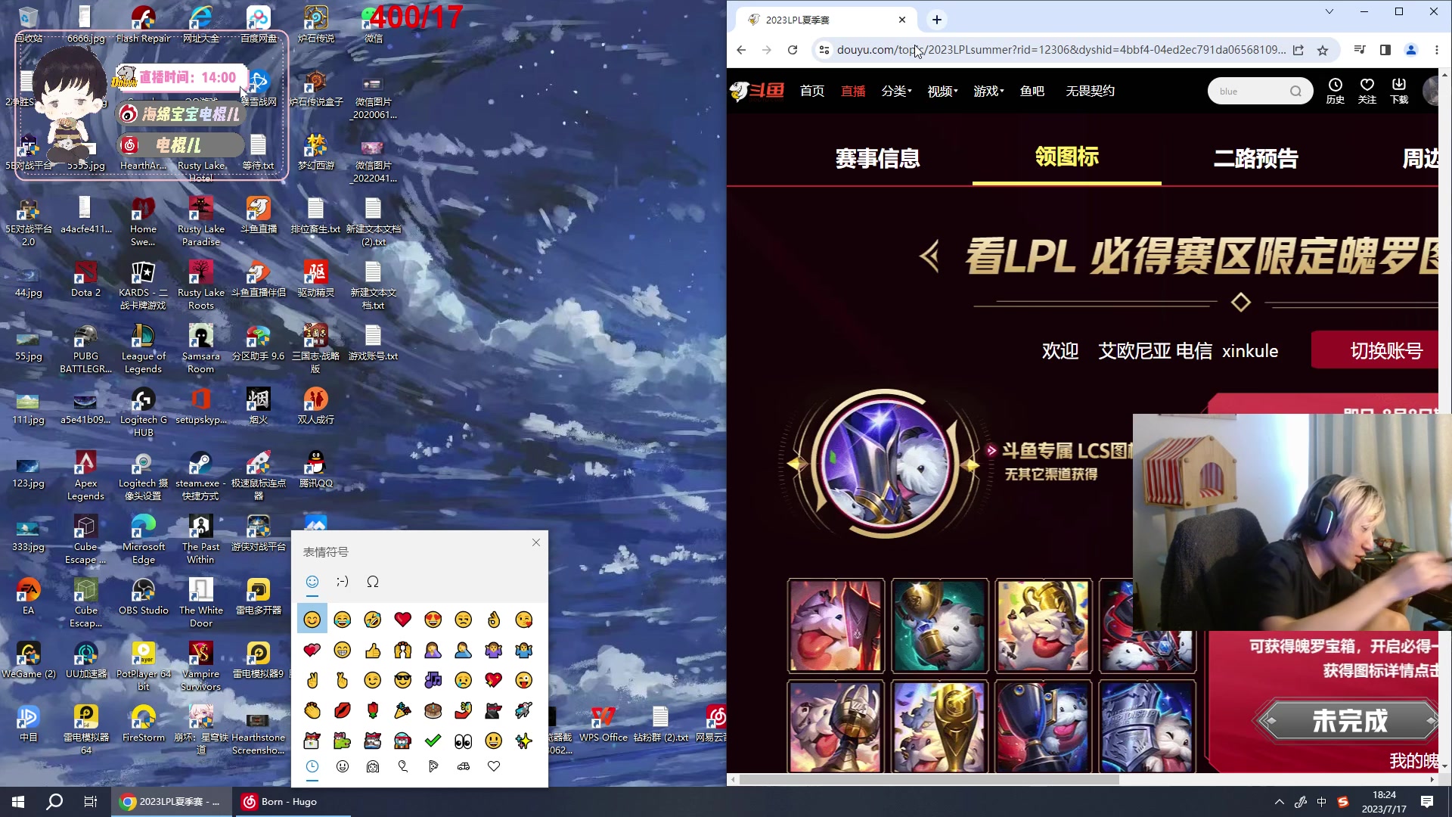The image size is (1452, 817).
Task: Launch PotPlayer 64 bit shortcut
Action: coord(143,666)
